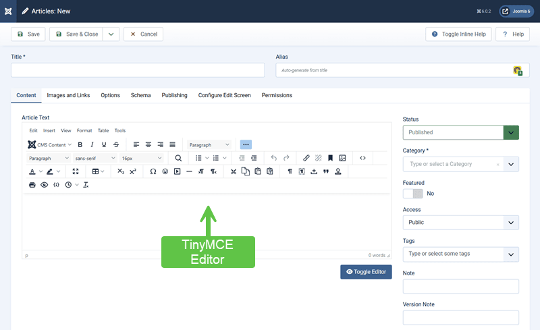
Task: Apply superscript formatting
Action: 133,171
